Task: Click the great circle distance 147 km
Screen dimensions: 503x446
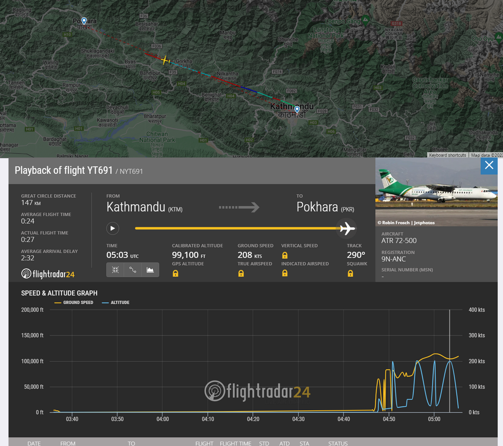Action: tap(31, 202)
